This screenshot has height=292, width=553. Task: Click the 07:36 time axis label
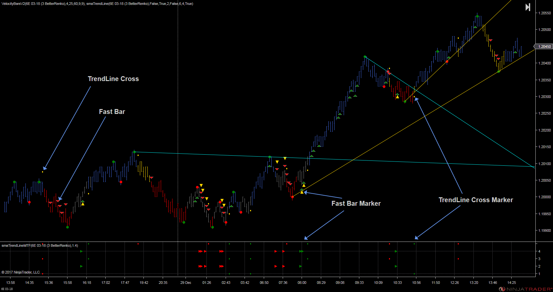pyautogui.click(x=283, y=283)
